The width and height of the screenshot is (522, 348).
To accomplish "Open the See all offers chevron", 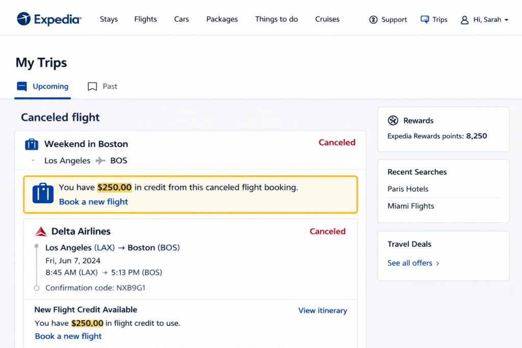I will (437, 263).
